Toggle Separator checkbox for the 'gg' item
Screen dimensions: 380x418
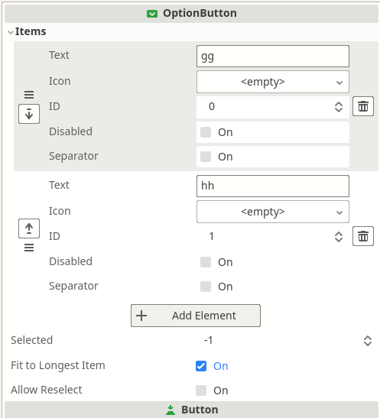pos(206,157)
